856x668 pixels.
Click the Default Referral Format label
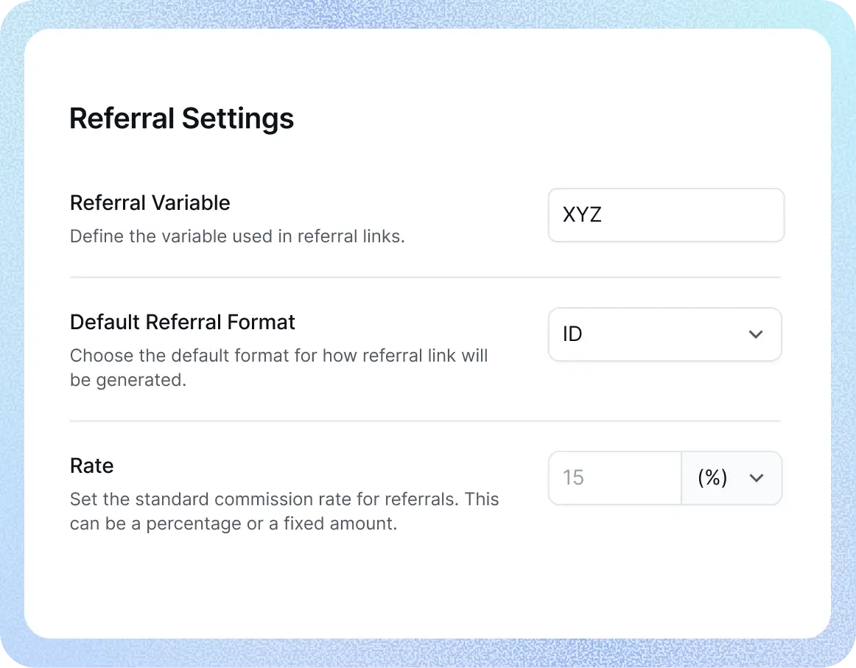[x=182, y=322]
